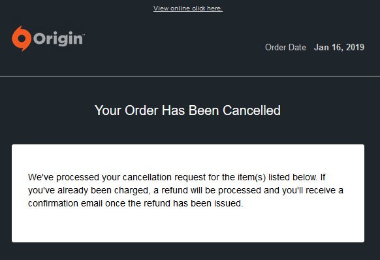
Task: Click the horizontal divider line under header
Action: 190,76
